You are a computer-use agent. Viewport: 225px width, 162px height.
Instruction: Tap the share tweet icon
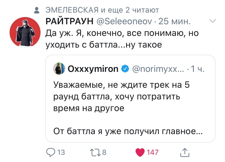tap(184, 152)
